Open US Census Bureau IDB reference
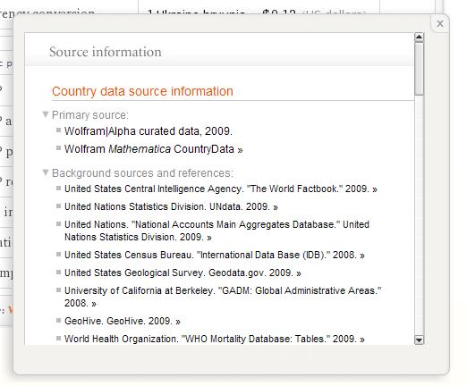Image resolution: width=467 pixels, height=386 pixels. pyautogui.click(x=215, y=255)
